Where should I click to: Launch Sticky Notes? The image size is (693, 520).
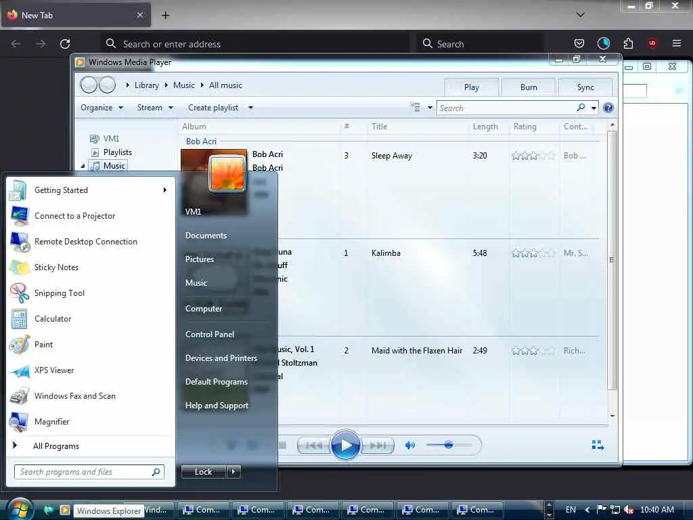(91, 267)
